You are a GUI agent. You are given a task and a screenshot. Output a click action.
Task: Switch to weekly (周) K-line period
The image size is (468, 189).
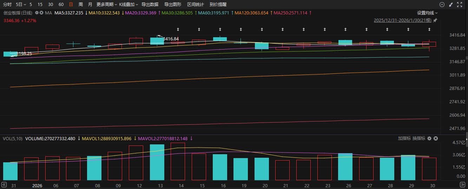coord(81,5)
